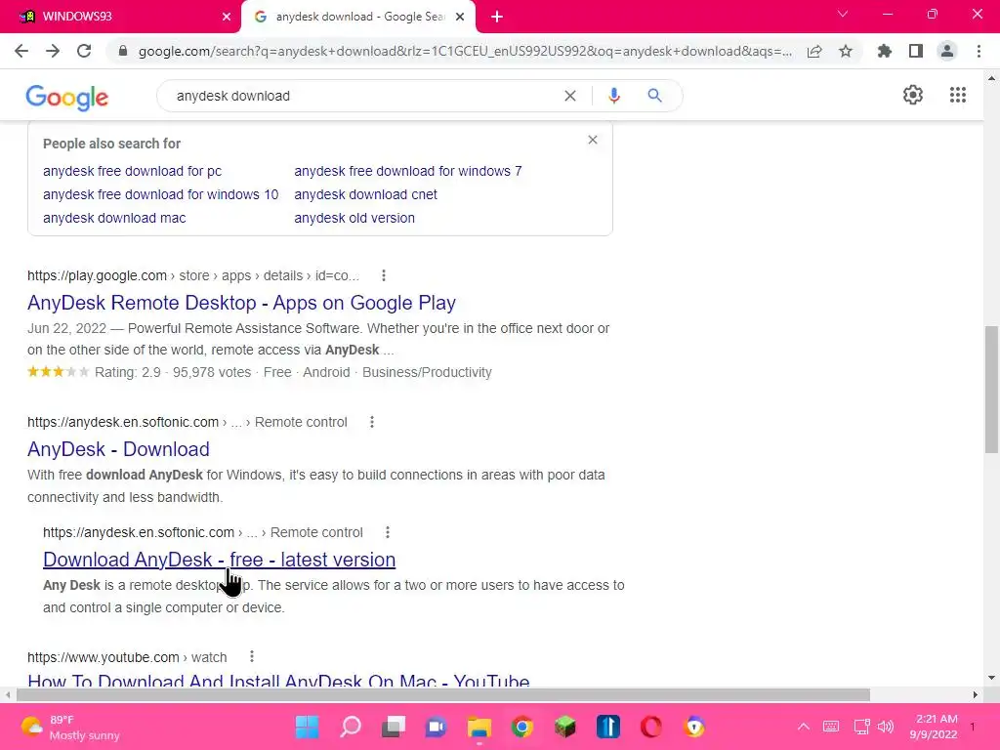Screen dimensions: 1000x750
Task: View site information via the lock icon
Action: pyautogui.click(x=123, y=51)
